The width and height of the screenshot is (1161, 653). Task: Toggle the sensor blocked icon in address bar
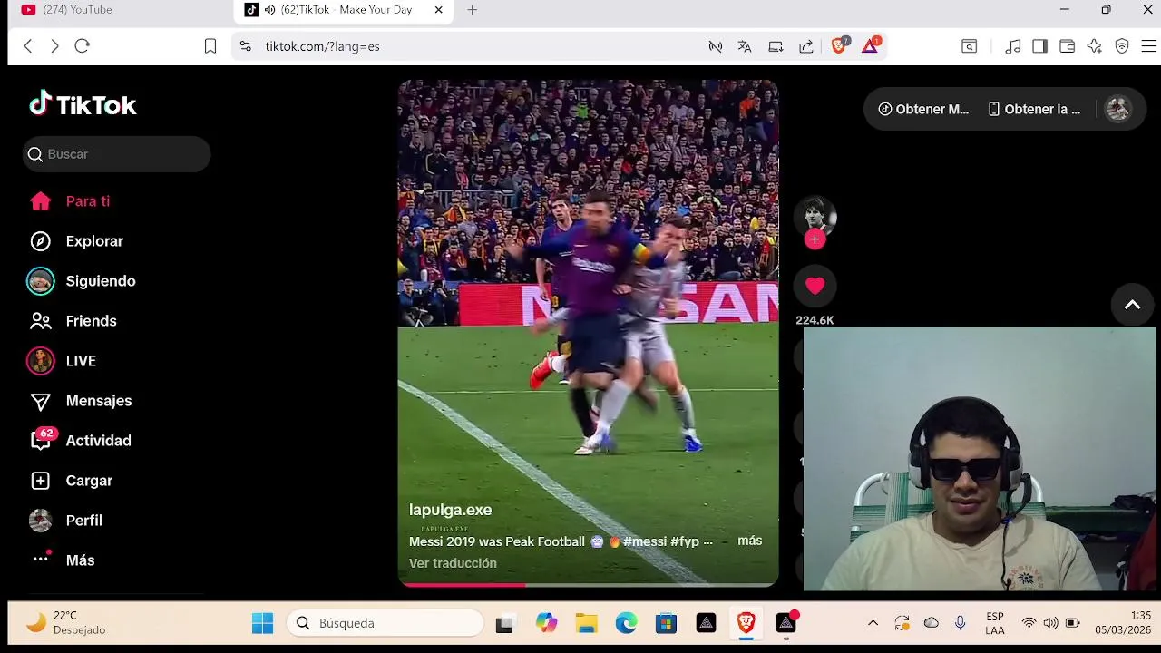[716, 46]
